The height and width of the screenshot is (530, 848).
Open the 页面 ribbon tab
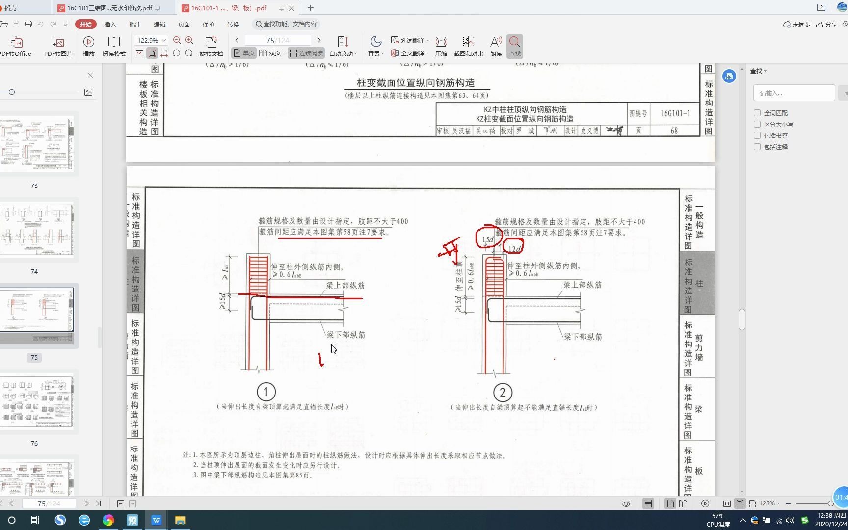coord(184,24)
